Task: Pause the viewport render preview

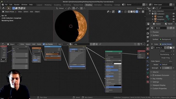Action: tap(143, 12)
